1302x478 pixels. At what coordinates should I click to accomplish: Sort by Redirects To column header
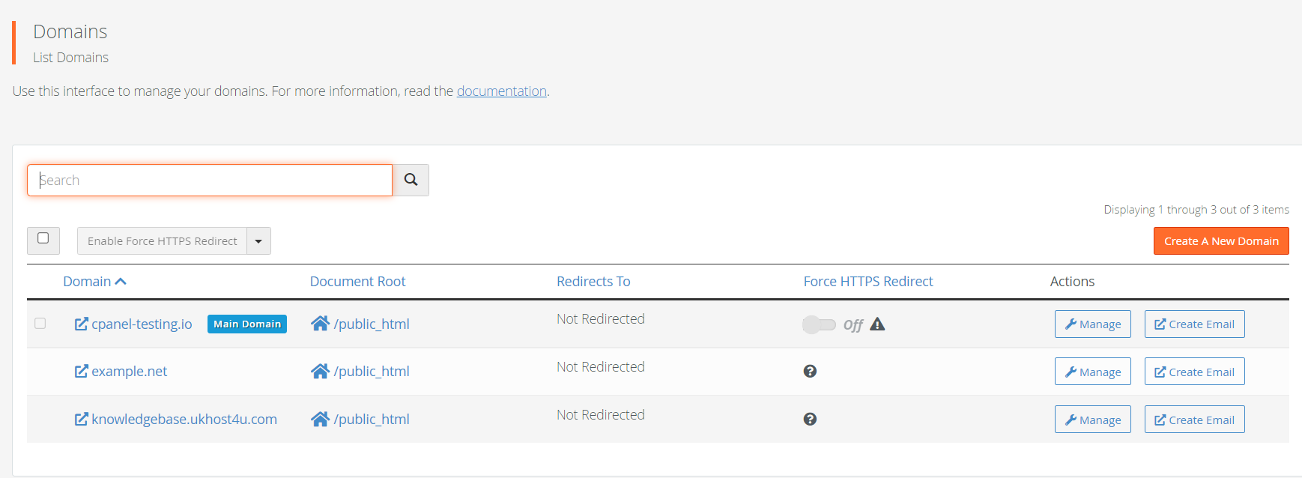tap(593, 282)
